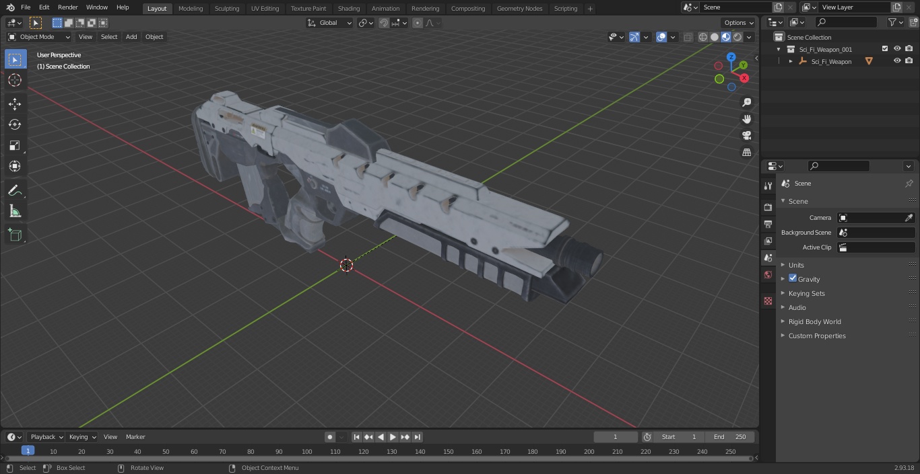This screenshot has width=920, height=474.
Task: Expand the Sci_Fi_Weapon object tree
Action: click(791, 61)
